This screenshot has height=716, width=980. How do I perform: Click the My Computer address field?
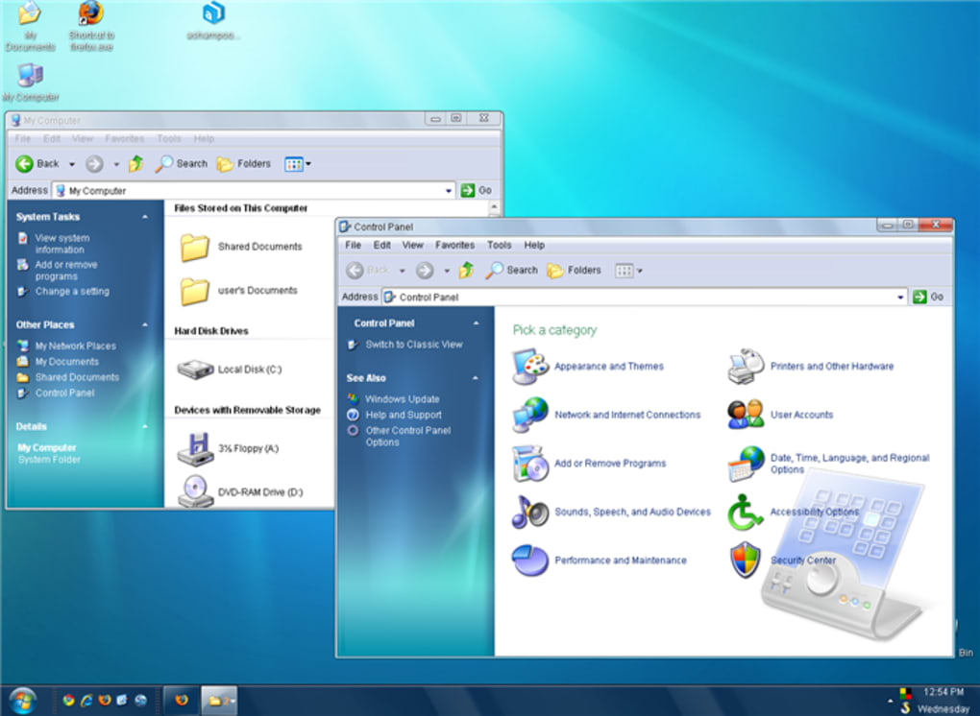tap(254, 190)
